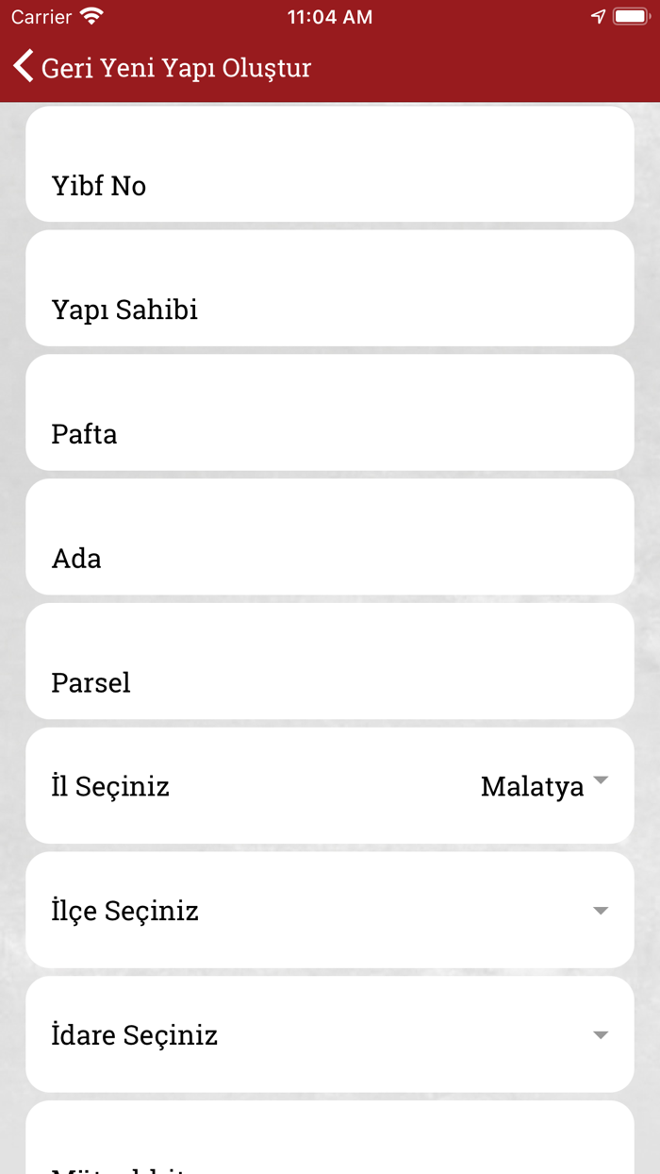Select the Ada input field

click(x=330, y=537)
